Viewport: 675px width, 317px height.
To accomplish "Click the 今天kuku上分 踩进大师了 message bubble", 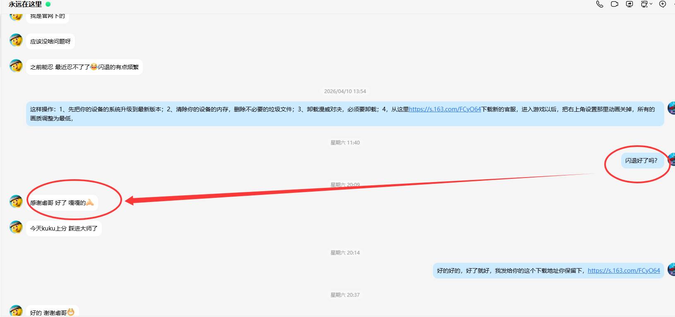I will 64,228.
